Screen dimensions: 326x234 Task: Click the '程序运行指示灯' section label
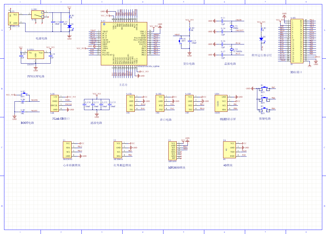tap(262, 55)
